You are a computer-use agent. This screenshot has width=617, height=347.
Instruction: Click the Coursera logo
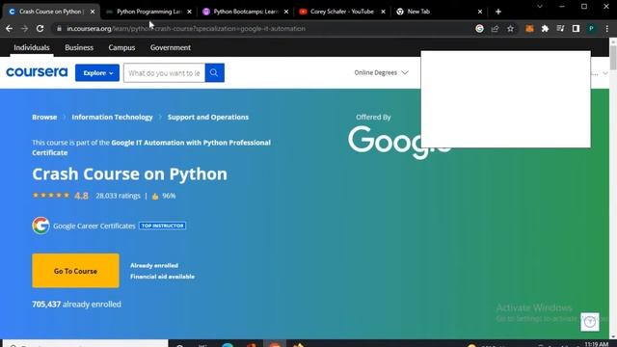pyautogui.click(x=37, y=72)
